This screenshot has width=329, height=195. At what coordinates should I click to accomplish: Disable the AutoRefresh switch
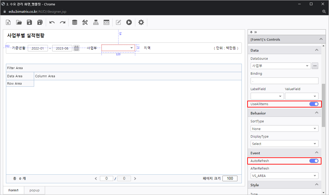click(314, 161)
